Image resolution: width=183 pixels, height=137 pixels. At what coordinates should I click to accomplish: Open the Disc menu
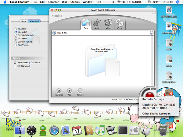(65, 2)
